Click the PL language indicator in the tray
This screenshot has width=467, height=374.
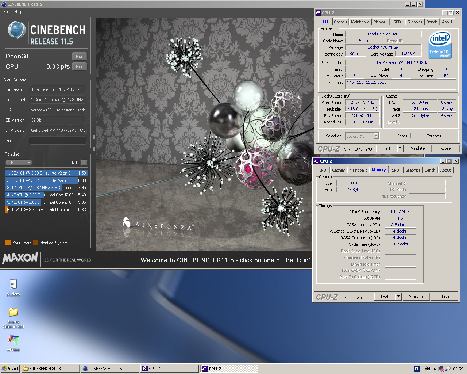click(417, 369)
